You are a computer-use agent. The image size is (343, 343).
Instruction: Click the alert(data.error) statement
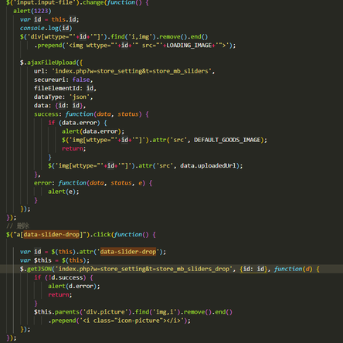(x=93, y=131)
